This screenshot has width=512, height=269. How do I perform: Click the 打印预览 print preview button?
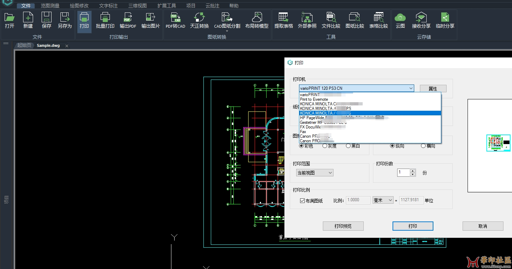343,226
